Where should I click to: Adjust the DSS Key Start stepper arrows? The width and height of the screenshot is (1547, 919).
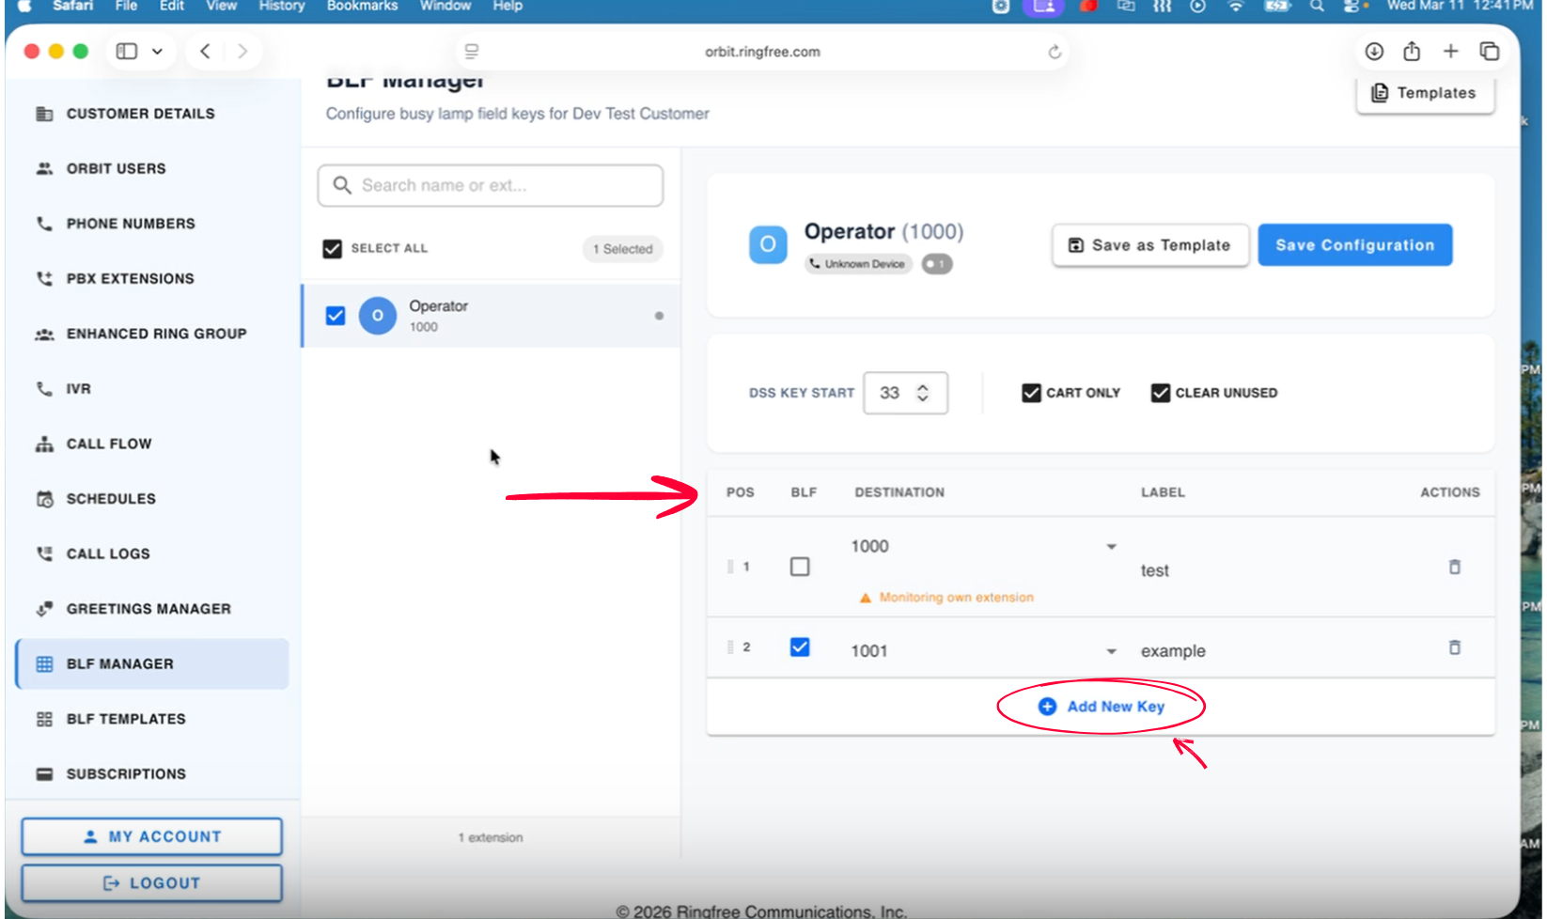(923, 393)
